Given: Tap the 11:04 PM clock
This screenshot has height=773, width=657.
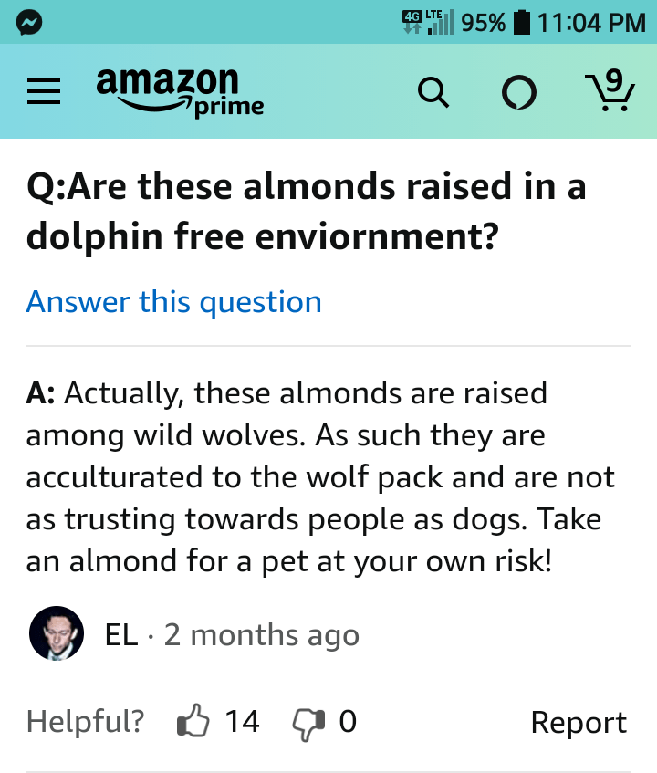Looking at the screenshot, I should click(592, 22).
